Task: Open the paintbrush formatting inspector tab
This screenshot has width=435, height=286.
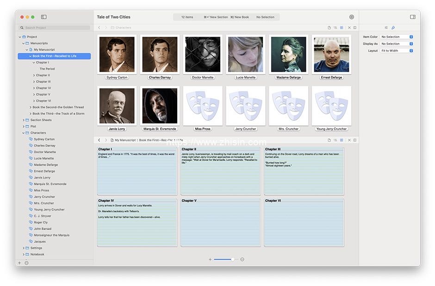Action: pos(393,28)
